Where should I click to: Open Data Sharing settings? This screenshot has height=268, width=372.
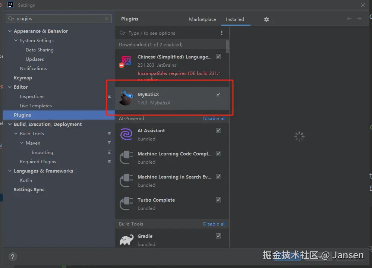(40, 50)
